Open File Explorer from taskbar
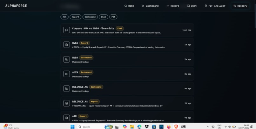256x129 pixels. pos(132,127)
